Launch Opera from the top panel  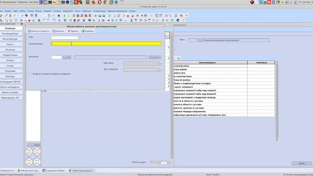point(100,2)
